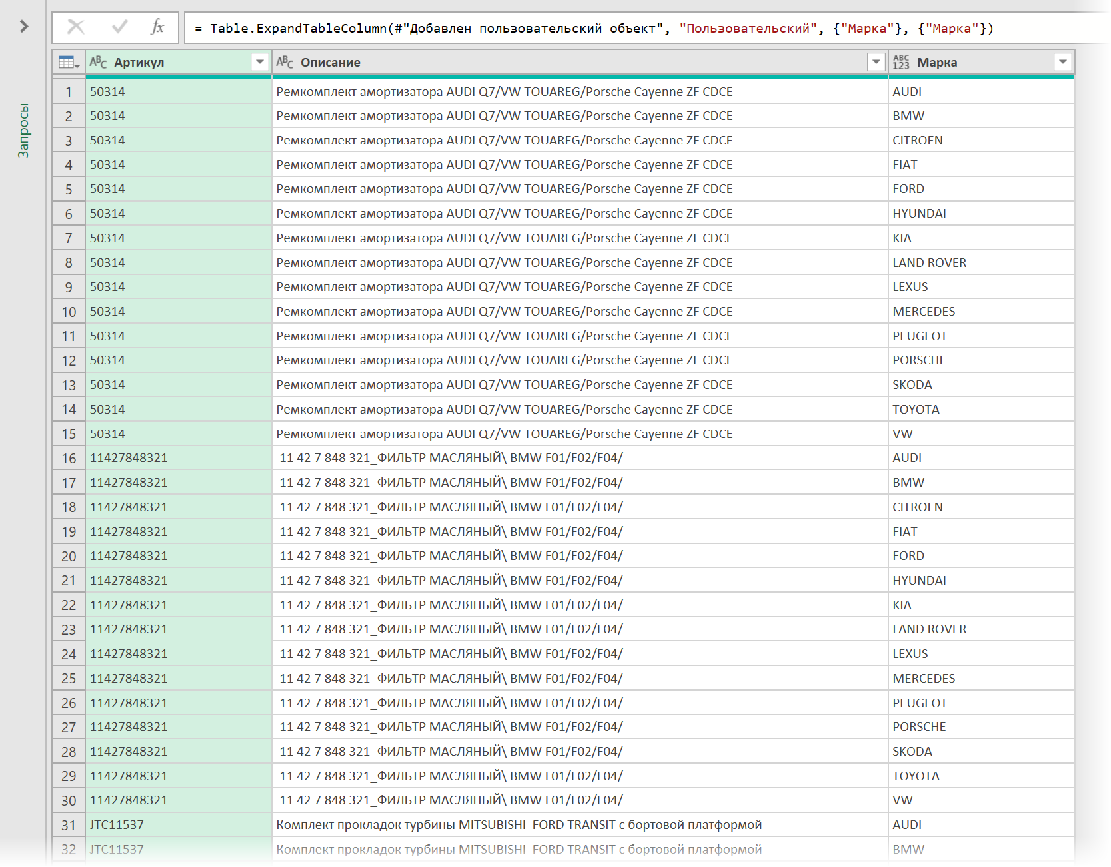
Task: Select row number 1 header
Action: [x=69, y=92]
